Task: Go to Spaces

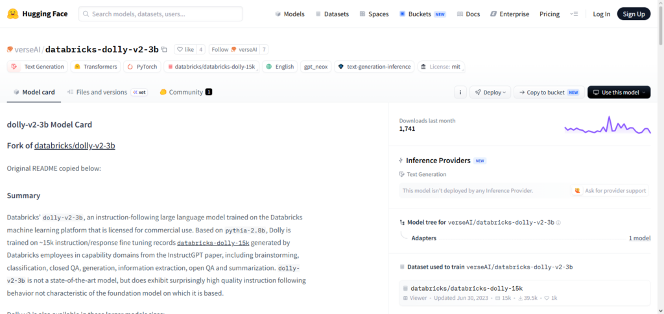Action: [x=374, y=14]
